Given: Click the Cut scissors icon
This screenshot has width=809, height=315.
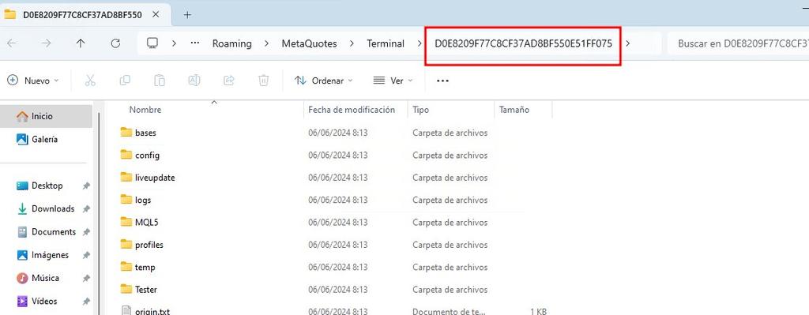Looking at the screenshot, I should point(90,81).
